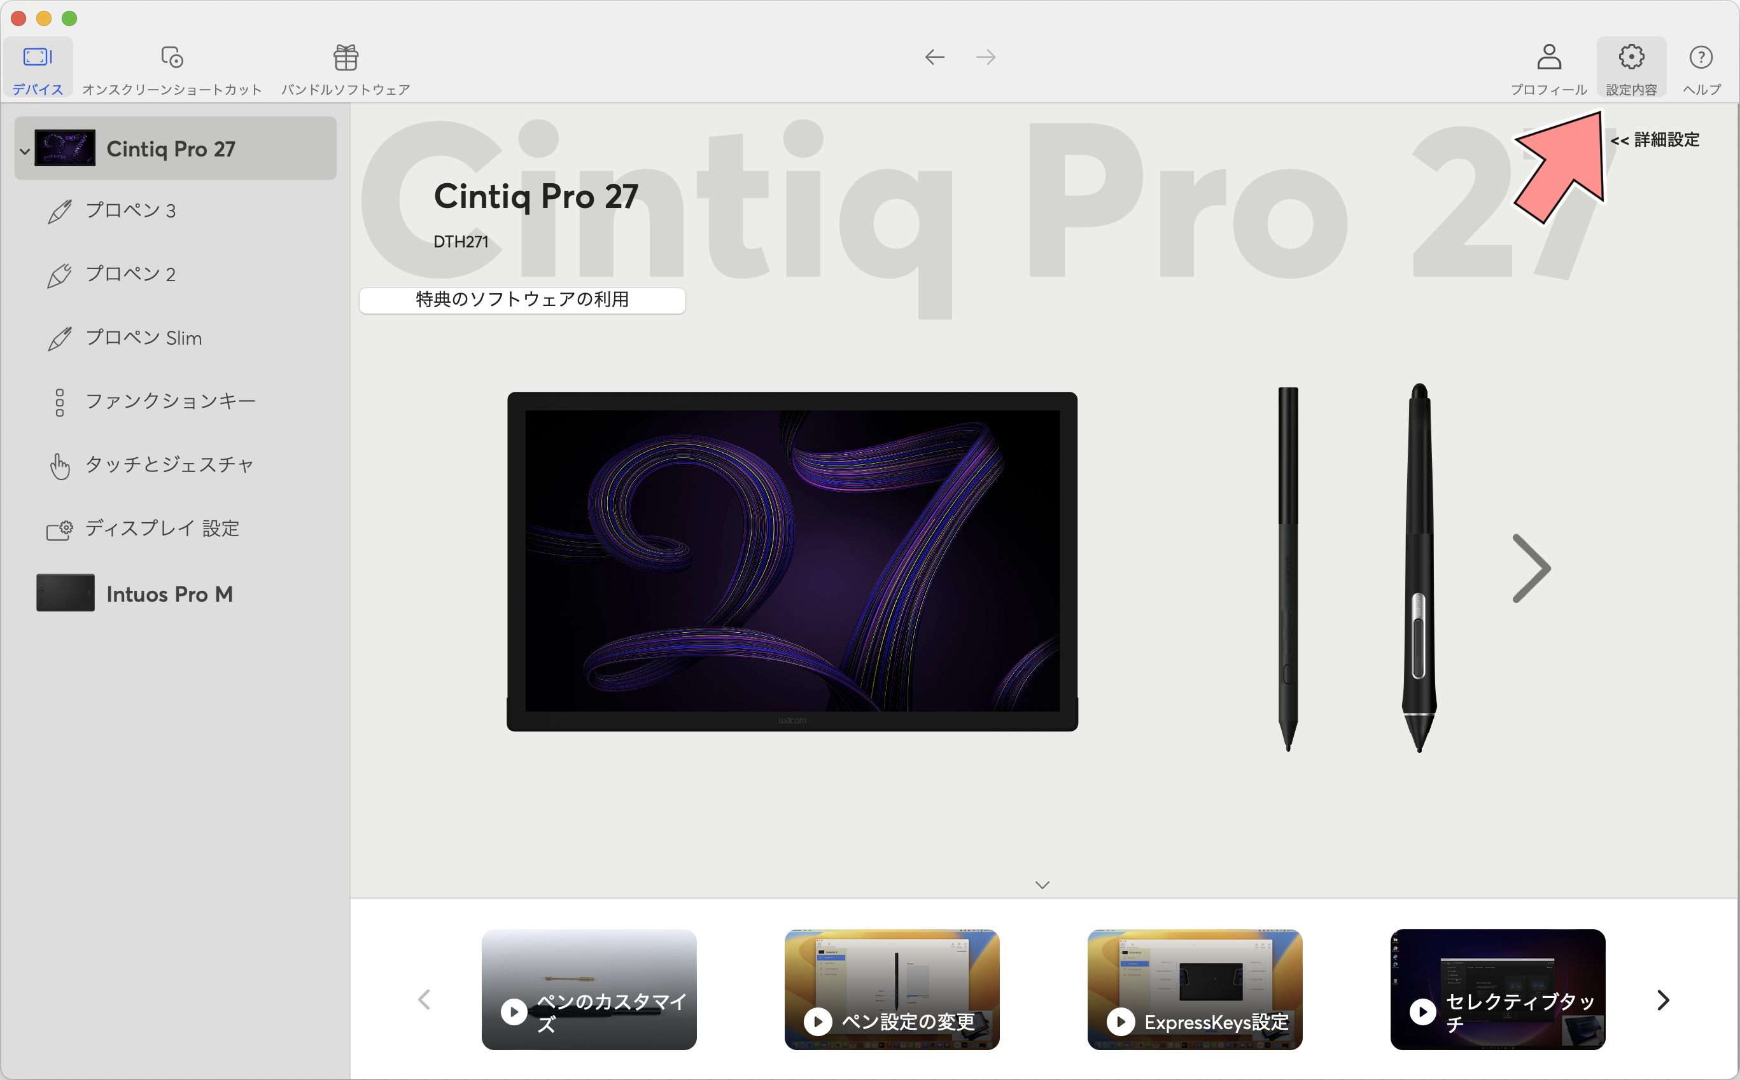The image size is (1740, 1080).
Task: Show next accessories with large right chevron
Action: (1531, 569)
